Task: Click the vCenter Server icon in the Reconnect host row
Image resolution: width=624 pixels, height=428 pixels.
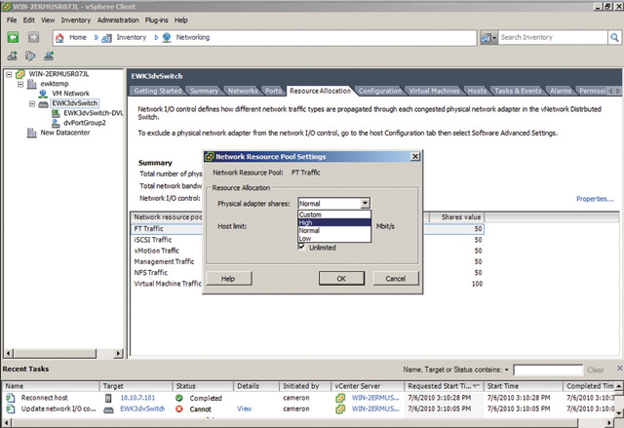Action: click(x=340, y=398)
